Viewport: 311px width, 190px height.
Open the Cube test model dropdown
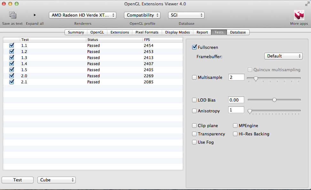(x=57, y=180)
